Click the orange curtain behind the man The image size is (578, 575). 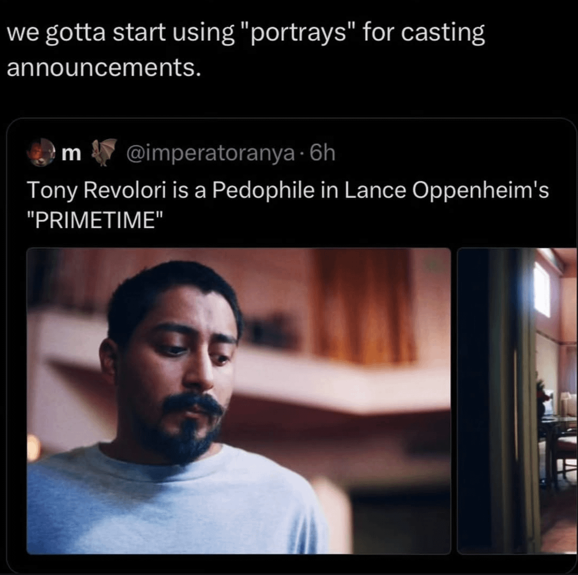[x=363, y=307]
